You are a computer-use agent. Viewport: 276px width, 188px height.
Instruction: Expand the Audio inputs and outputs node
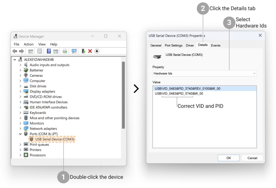click(20, 65)
